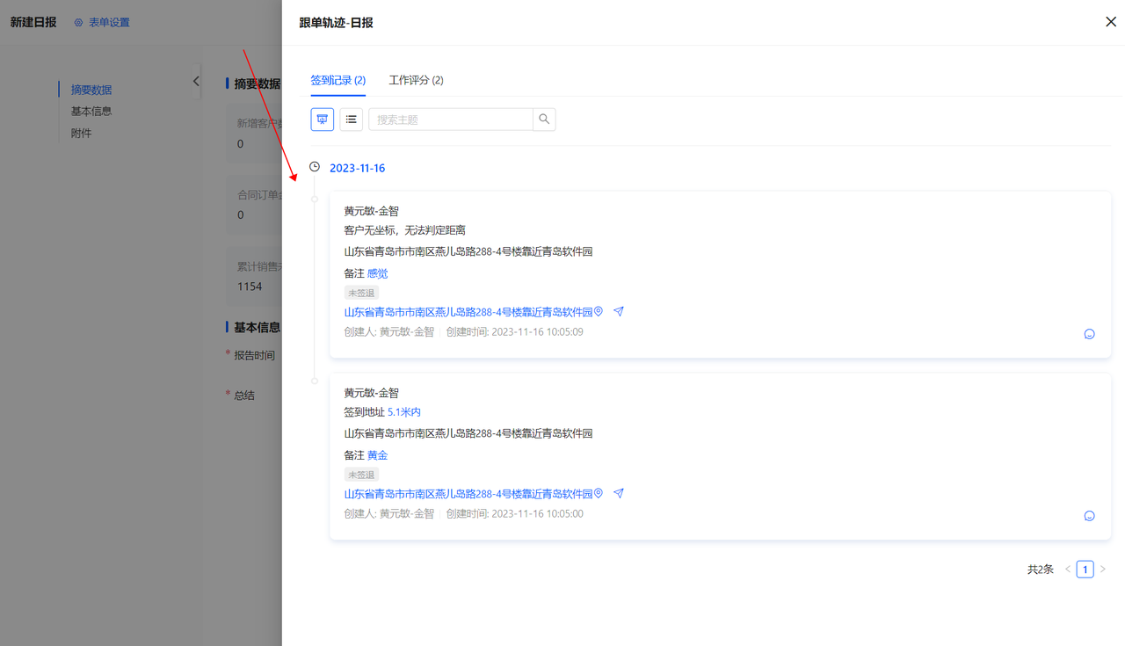Close the 跟单轨迹-日报 panel
1125x646 pixels.
click(x=1110, y=22)
